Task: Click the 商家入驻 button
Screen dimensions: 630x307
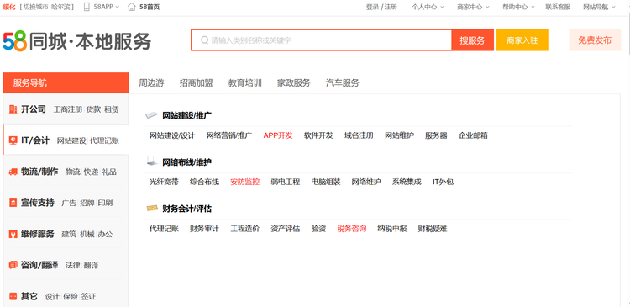Action: pyautogui.click(x=522, y=40)
